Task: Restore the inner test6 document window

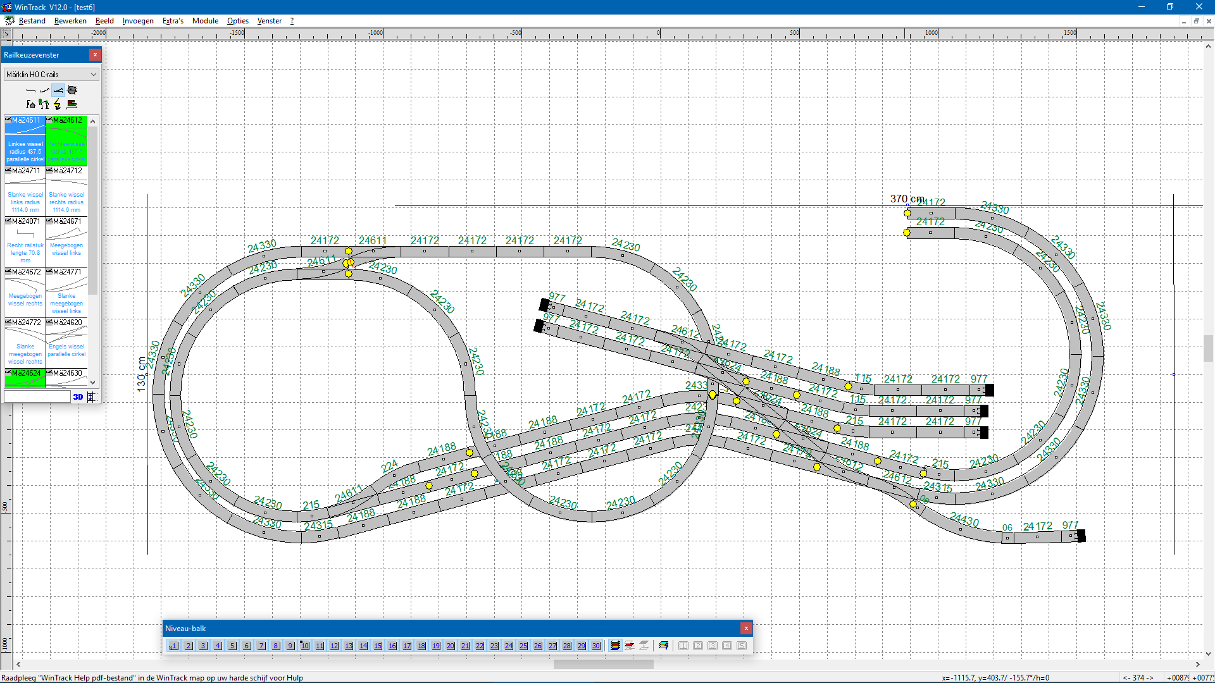Action: click(1196, 21)
